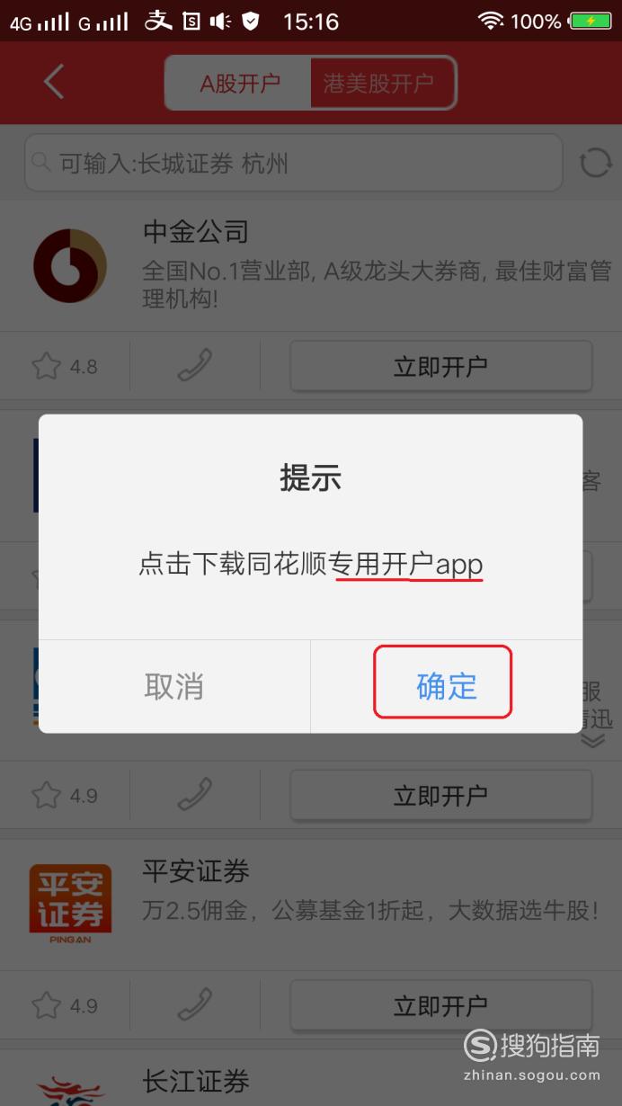The width and height of the screenshot is (622, 1106).
Task: Expand description with double chevron icon
Action: pos(591,740)
